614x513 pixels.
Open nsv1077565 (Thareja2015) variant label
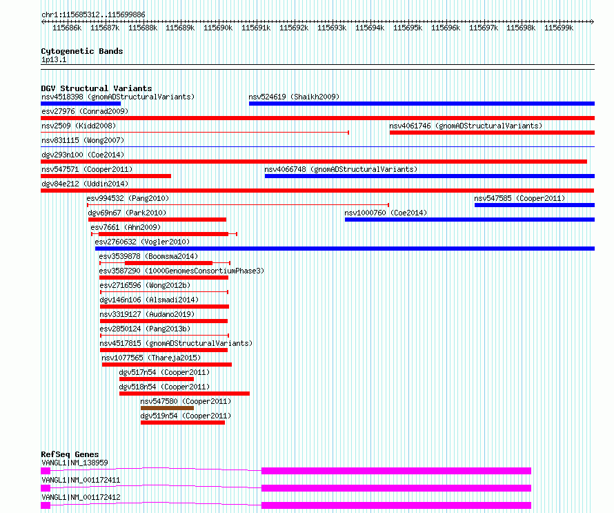[151, 358]
